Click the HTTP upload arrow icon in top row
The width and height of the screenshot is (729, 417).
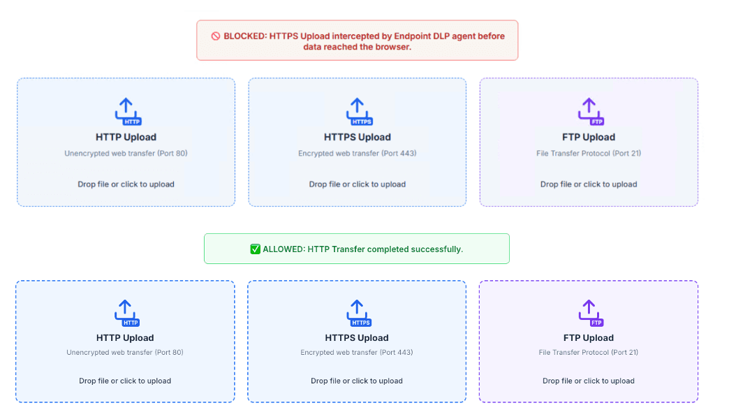click(x=126, y=110)
